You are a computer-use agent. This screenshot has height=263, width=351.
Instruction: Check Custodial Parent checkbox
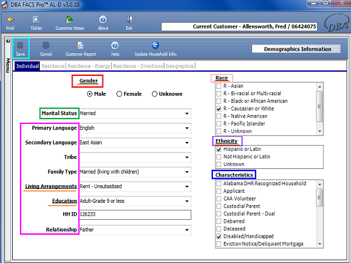coord(219,206)
